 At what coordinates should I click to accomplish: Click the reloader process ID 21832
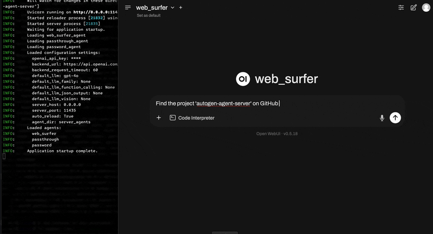pyautogui.click(x=97, y=18)
